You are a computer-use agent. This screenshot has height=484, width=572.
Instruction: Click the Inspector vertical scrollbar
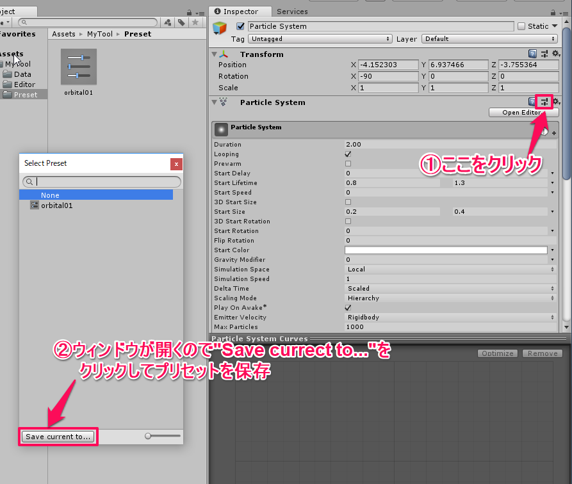coord(566,104)
